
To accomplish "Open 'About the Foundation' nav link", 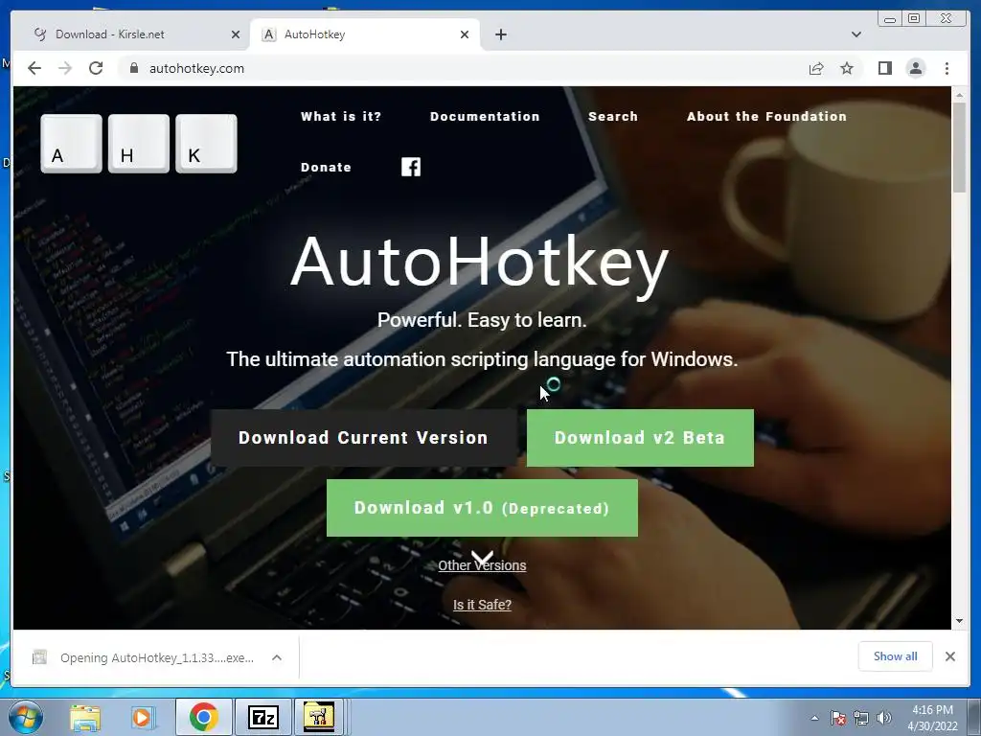I will [767, 116].
